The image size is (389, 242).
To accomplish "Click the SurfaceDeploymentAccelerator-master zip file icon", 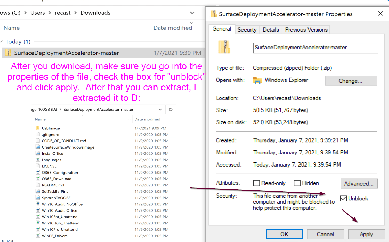I will tap(8, 53).
